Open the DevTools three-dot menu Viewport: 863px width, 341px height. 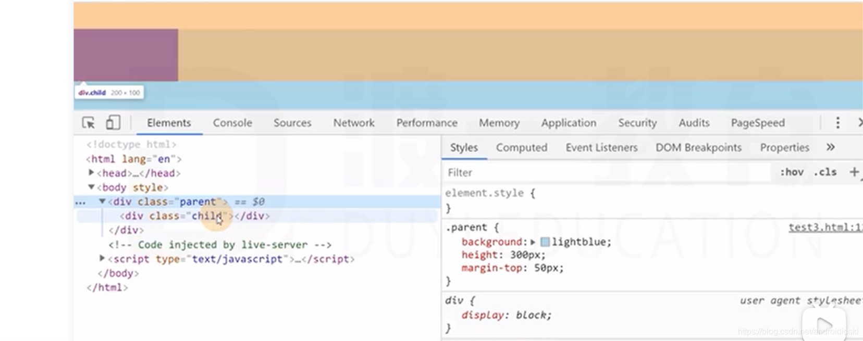pos(837,123)
